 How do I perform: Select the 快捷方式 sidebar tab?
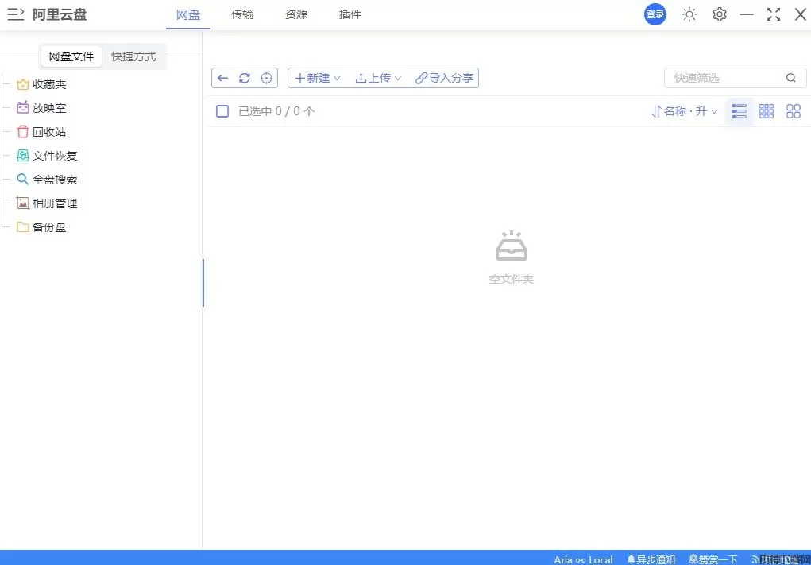(133, 56)
